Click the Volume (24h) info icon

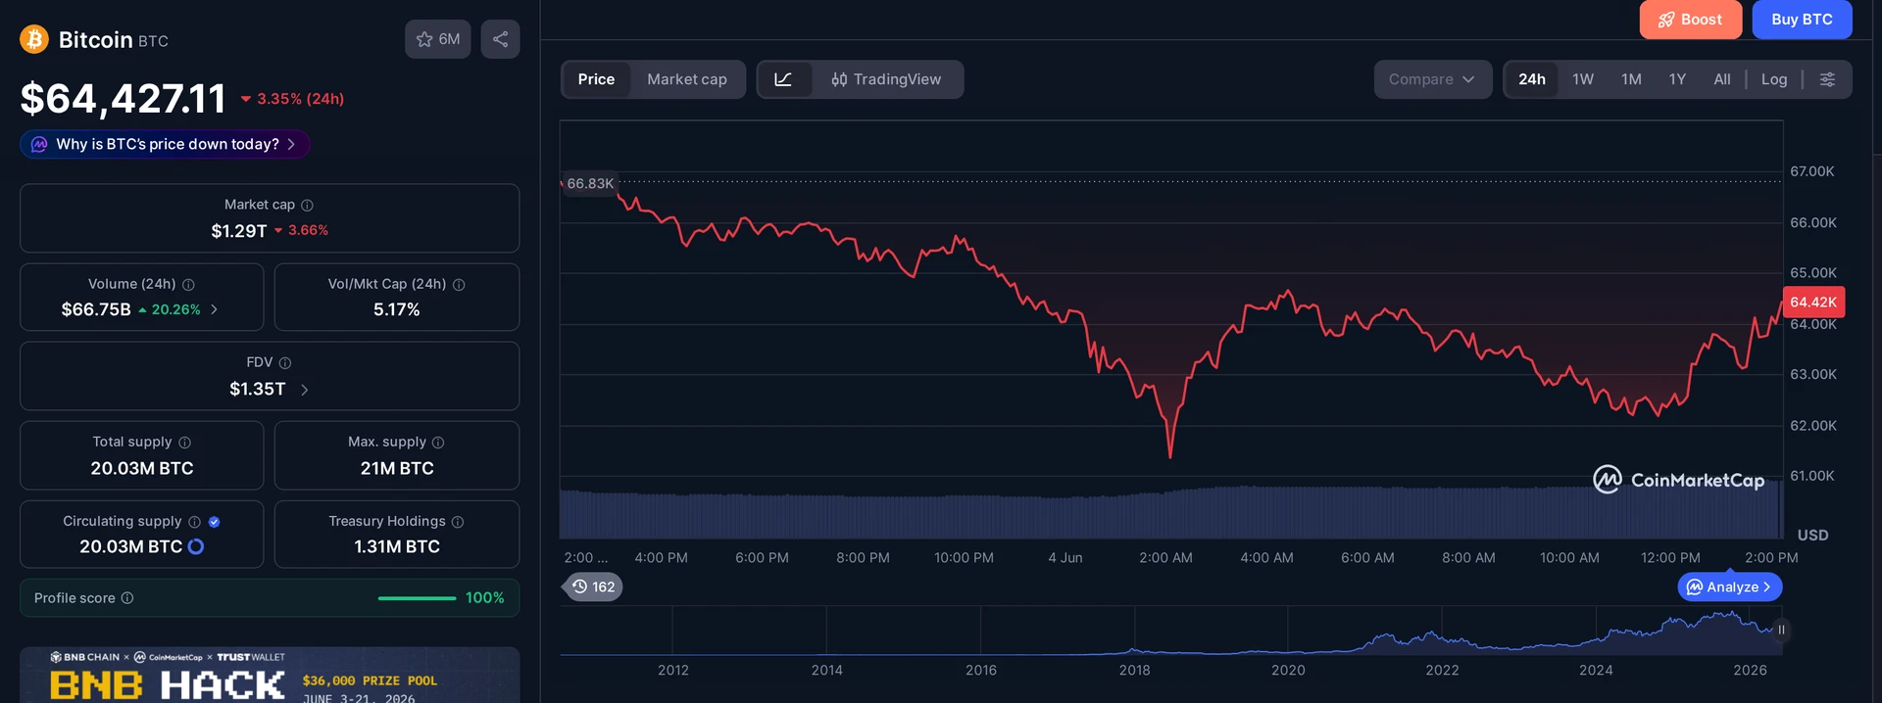[188, 284]
